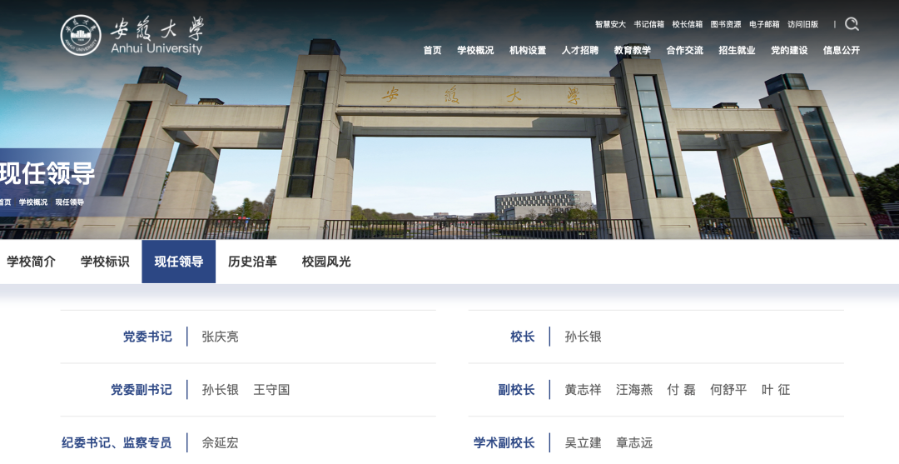
Task: Click the search magnifier icon
Action: click(x=852, y=23)
